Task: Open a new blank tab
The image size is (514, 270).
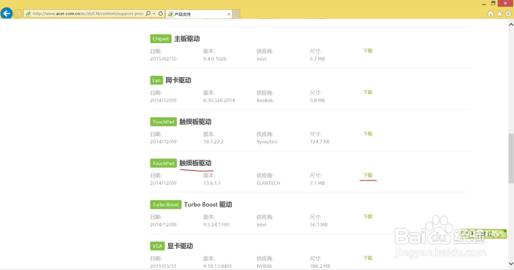Action: (236, 14)
